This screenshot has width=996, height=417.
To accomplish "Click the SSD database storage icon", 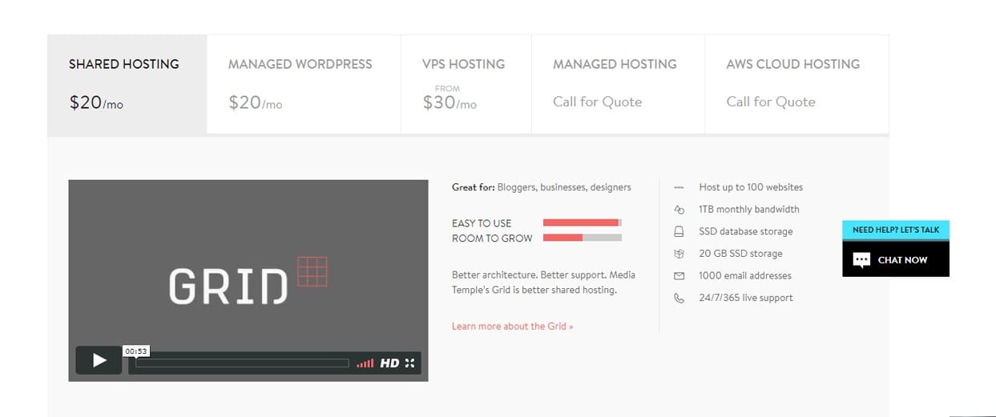I will click(679, 232).
